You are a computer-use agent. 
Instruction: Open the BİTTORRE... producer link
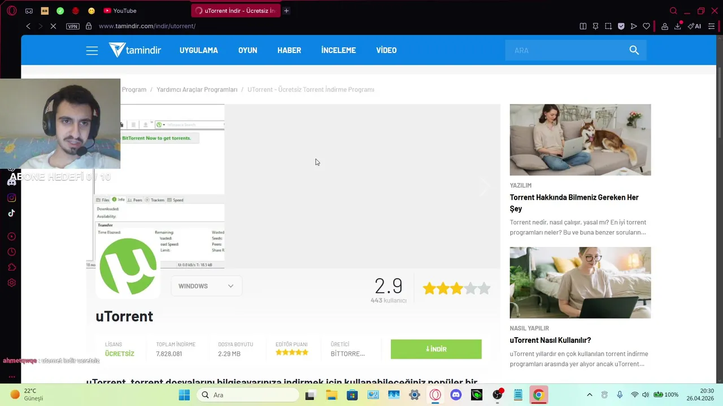click(x=347, y=354)
